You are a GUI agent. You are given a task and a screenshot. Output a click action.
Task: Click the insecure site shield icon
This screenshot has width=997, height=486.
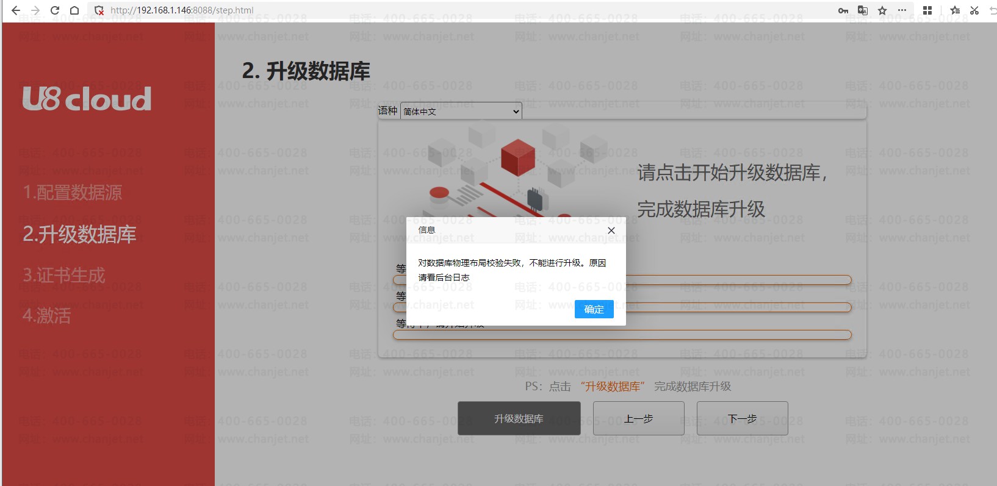(99, 10)
